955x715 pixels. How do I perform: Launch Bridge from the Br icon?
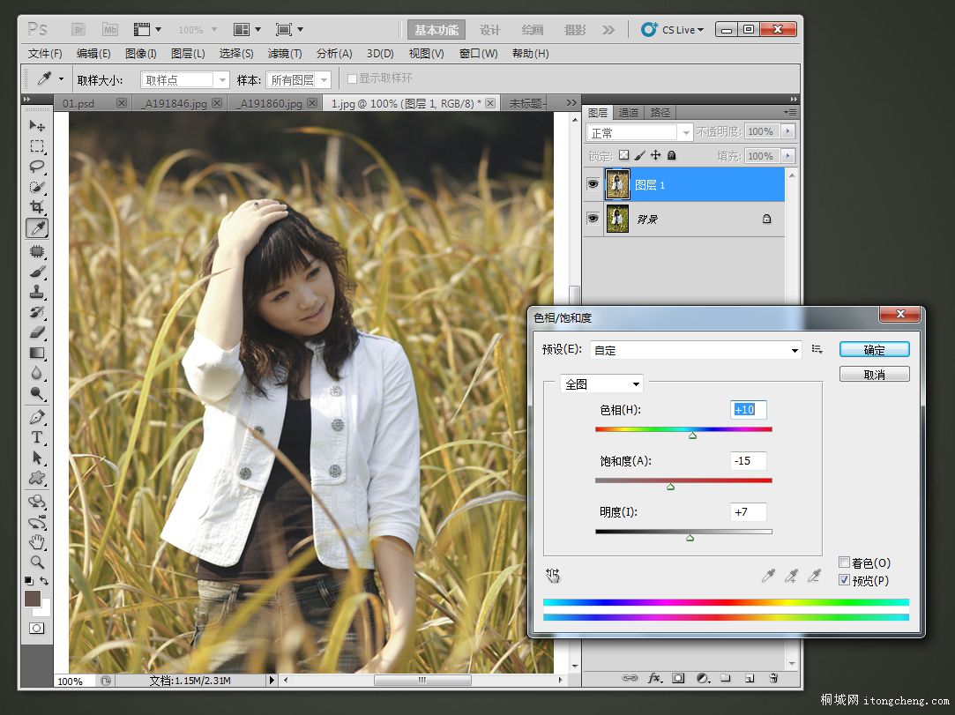coord(78,29)
